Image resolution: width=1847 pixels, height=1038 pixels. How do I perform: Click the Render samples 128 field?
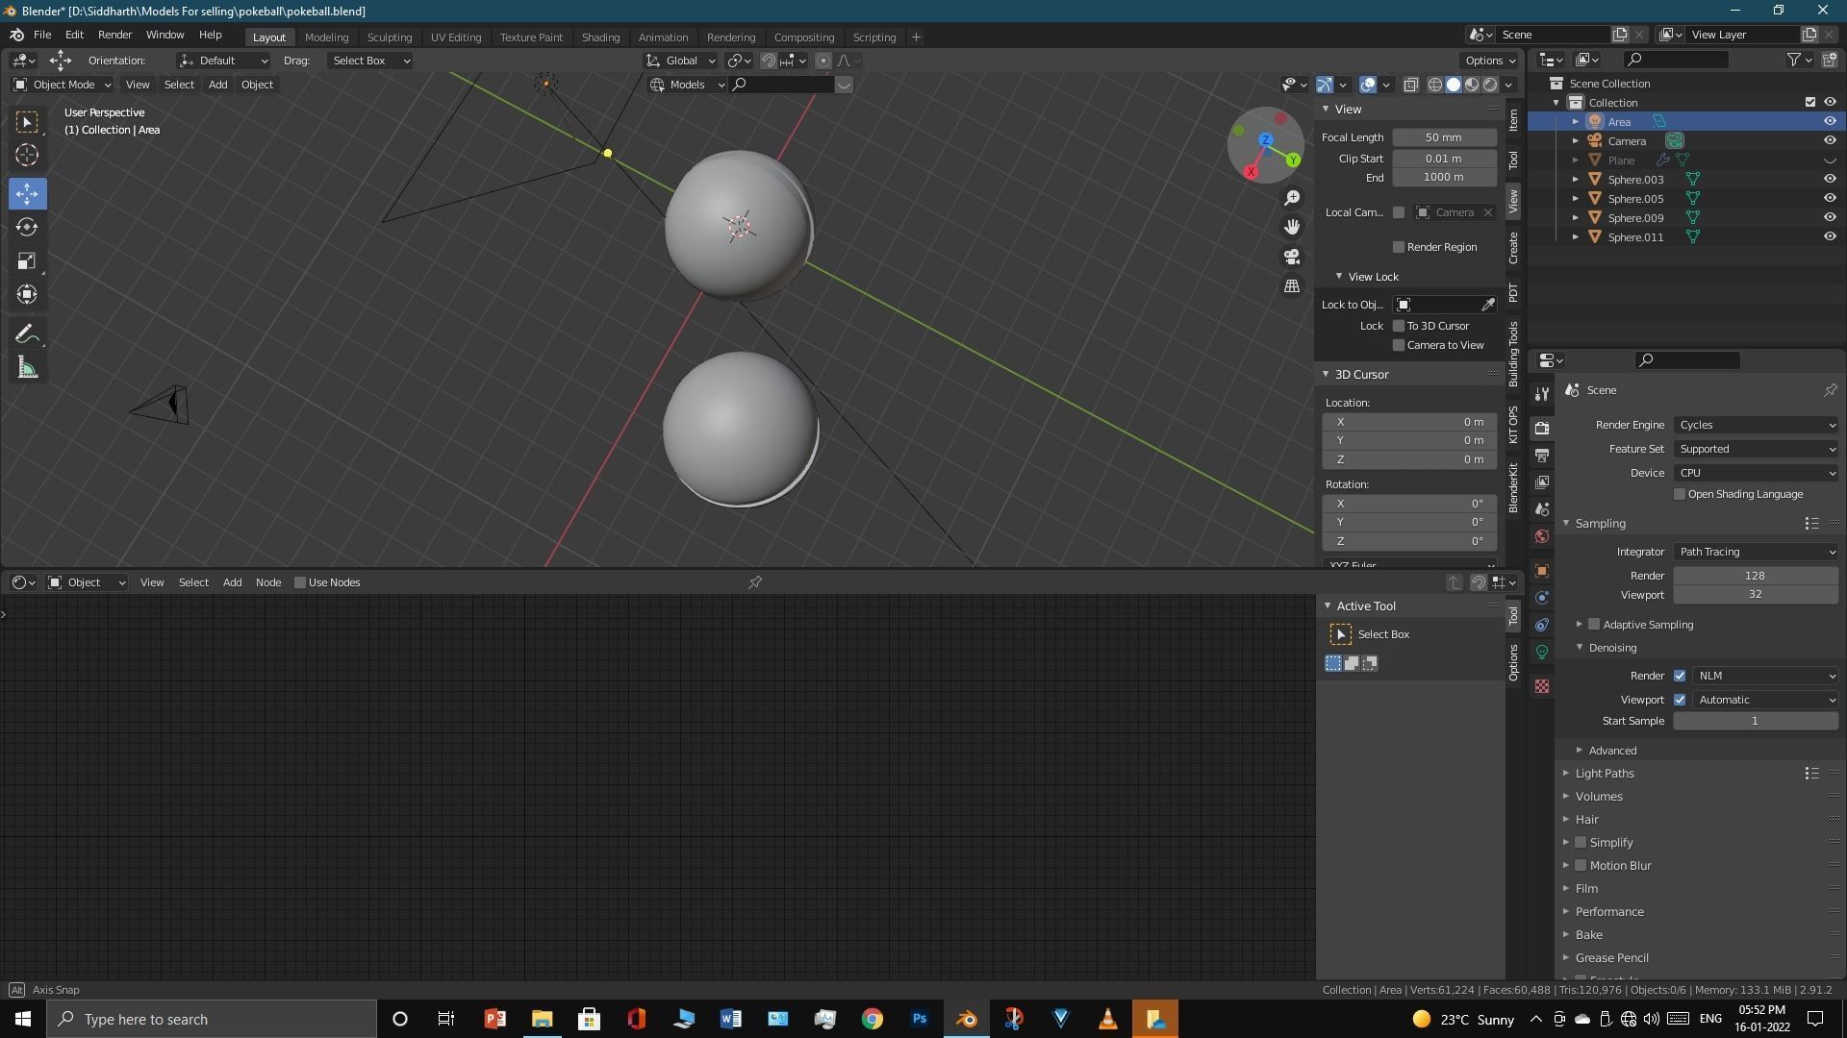coord(1756,576)
